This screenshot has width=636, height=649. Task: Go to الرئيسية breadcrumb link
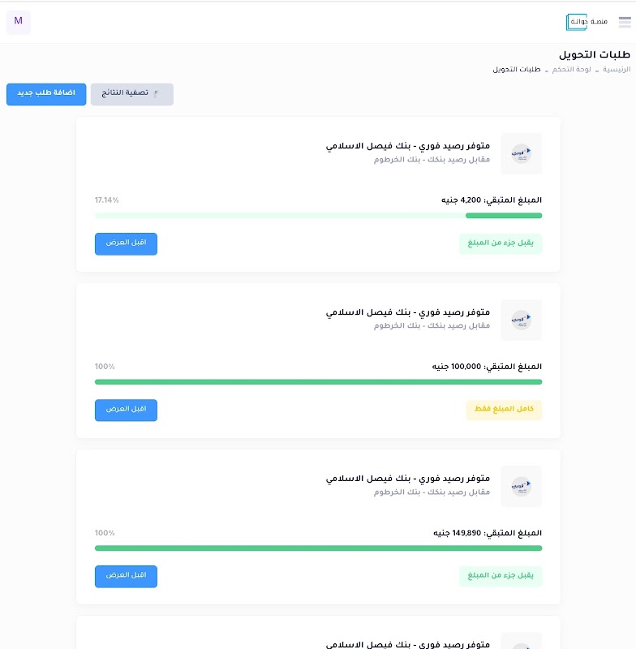coord(617,70)
